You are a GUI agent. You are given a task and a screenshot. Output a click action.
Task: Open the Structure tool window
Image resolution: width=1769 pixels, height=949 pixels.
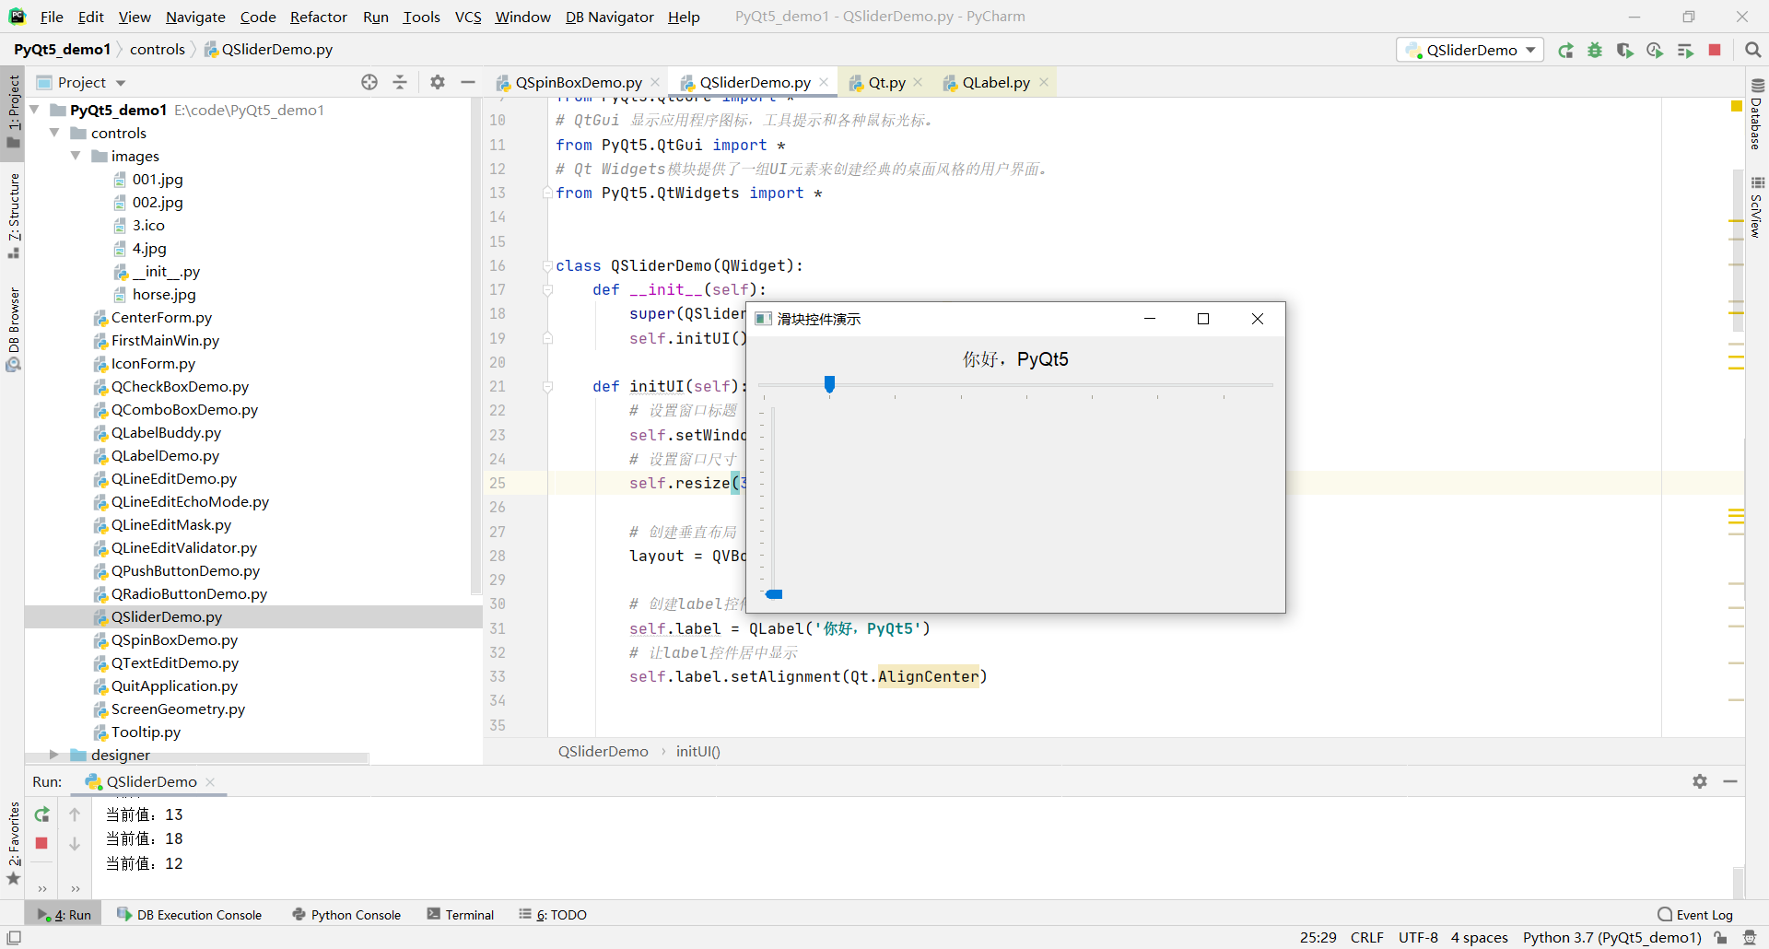point(14,216)
